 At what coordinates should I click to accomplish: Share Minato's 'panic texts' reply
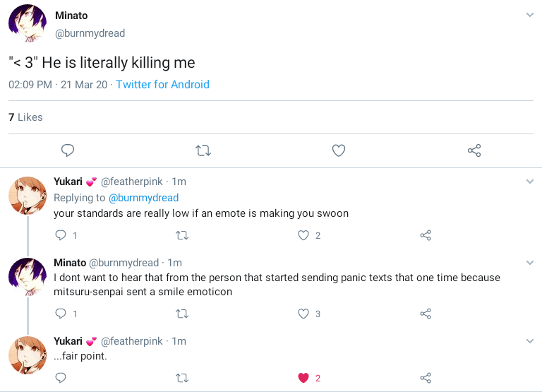click(x=426, y=314)
